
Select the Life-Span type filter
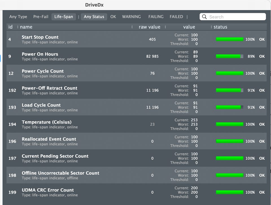pos(64,17)
